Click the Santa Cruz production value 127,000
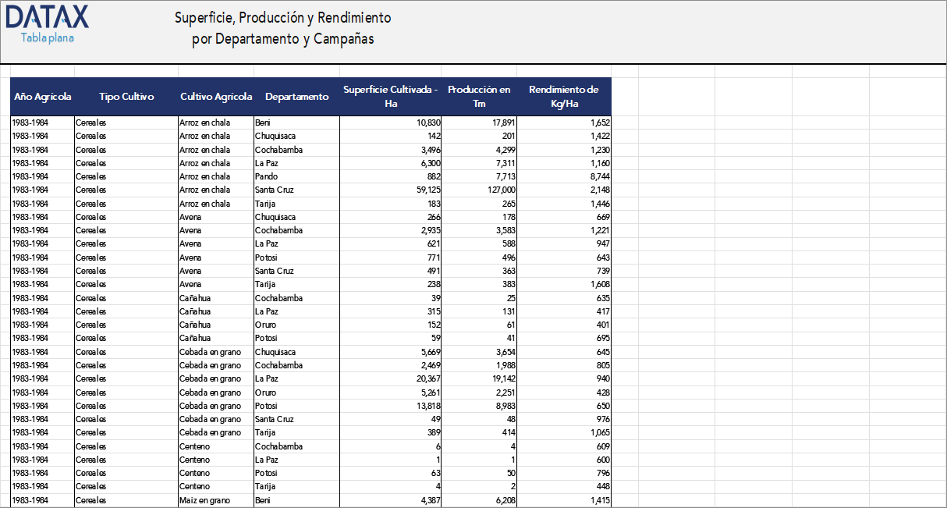The height and width of the screenshot is (508, 947). (x=500, y=190)
